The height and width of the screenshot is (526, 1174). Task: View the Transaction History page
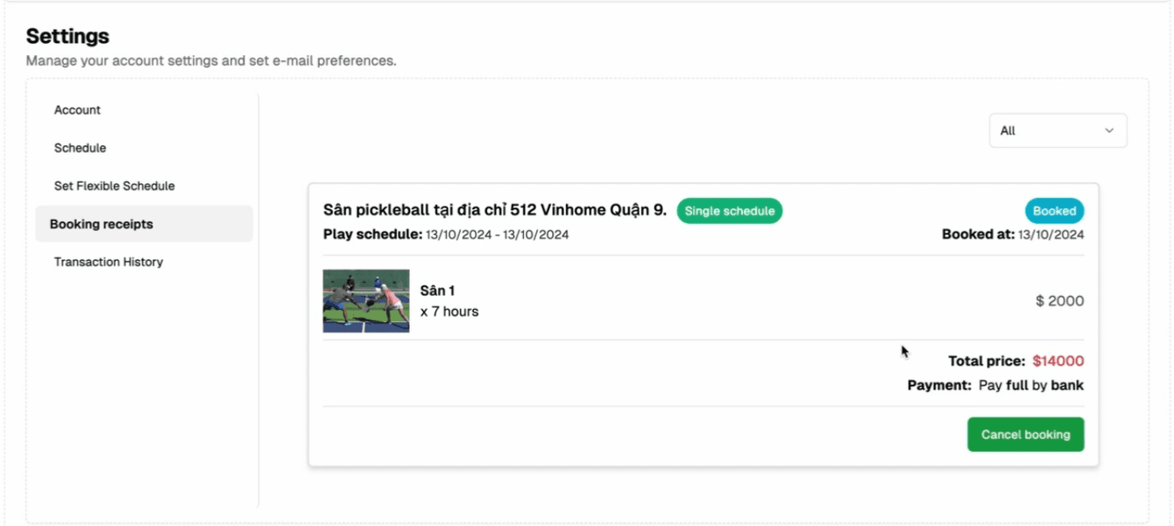click(x=109, y=262)
